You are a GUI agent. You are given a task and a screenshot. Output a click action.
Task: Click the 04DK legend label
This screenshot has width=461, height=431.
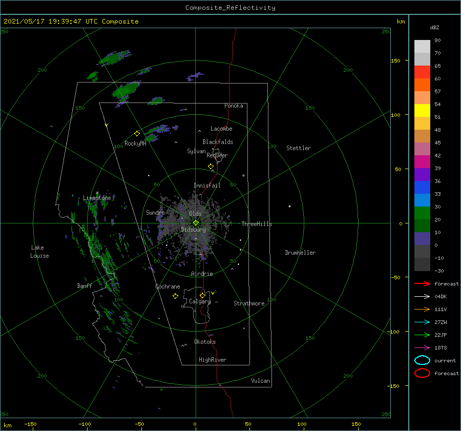[441, 296]
